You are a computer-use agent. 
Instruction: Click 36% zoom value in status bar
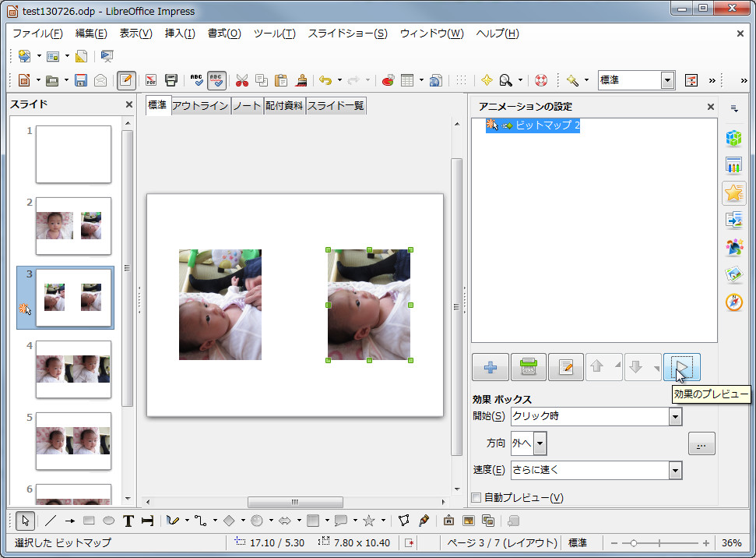(731, 543)
